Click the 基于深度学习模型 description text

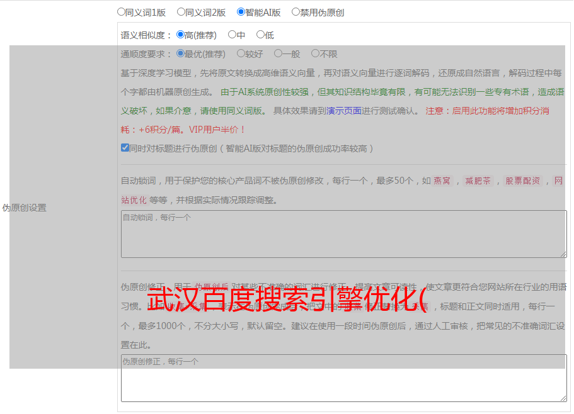341,82
